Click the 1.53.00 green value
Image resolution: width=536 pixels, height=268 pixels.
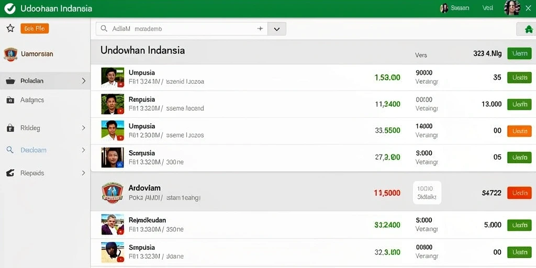387,77
